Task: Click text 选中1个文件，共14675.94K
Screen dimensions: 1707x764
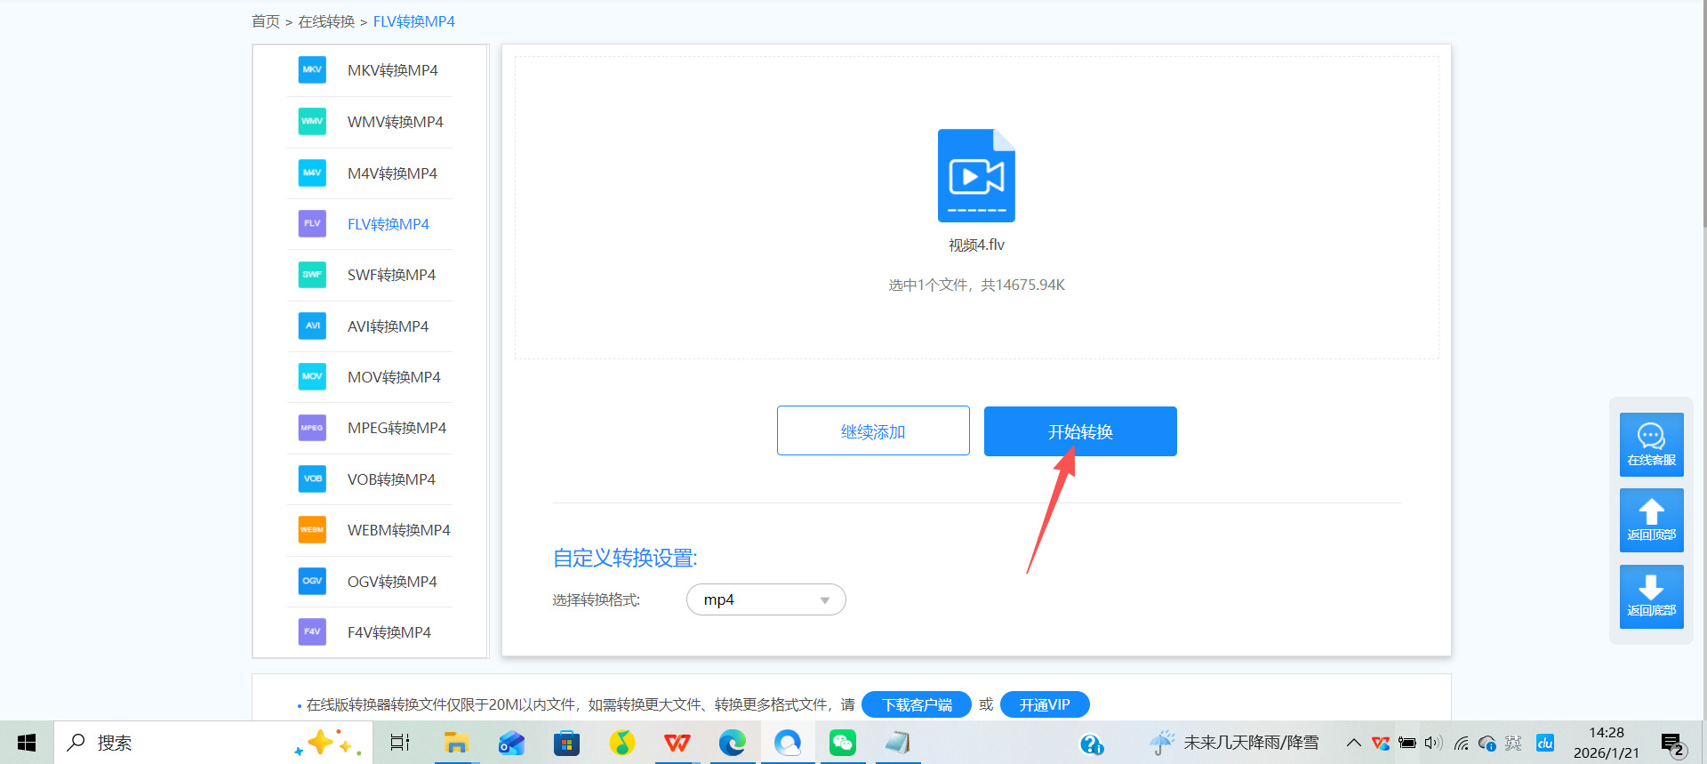Action: [x=976, y=285]
